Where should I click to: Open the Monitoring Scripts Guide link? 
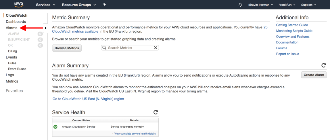click(294, 31)
